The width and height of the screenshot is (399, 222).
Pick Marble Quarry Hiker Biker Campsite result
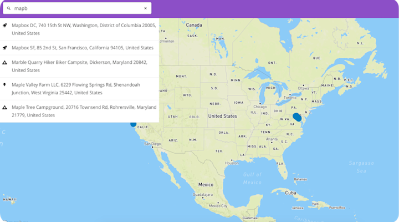(79, 66)
